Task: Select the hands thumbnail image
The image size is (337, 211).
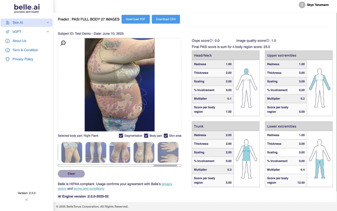Action: click(168, 152)
